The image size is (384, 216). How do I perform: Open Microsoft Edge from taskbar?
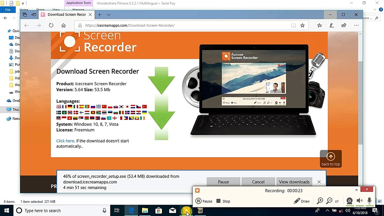point(131,211)
